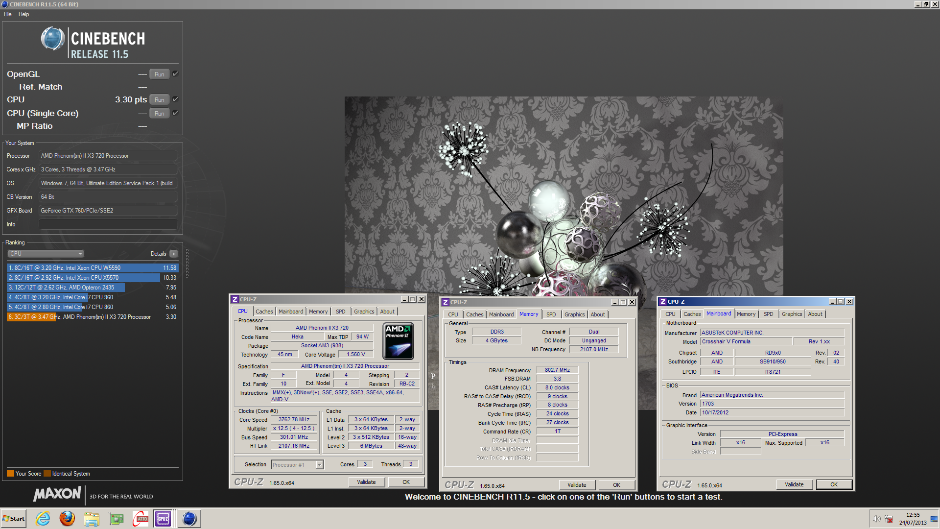The image size is (940, 529).
Task: Select ranking row Intel Core i7 CPU 860
Action: [93, 307]
